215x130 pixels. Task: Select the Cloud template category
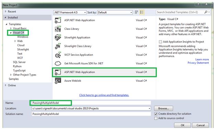21,45
